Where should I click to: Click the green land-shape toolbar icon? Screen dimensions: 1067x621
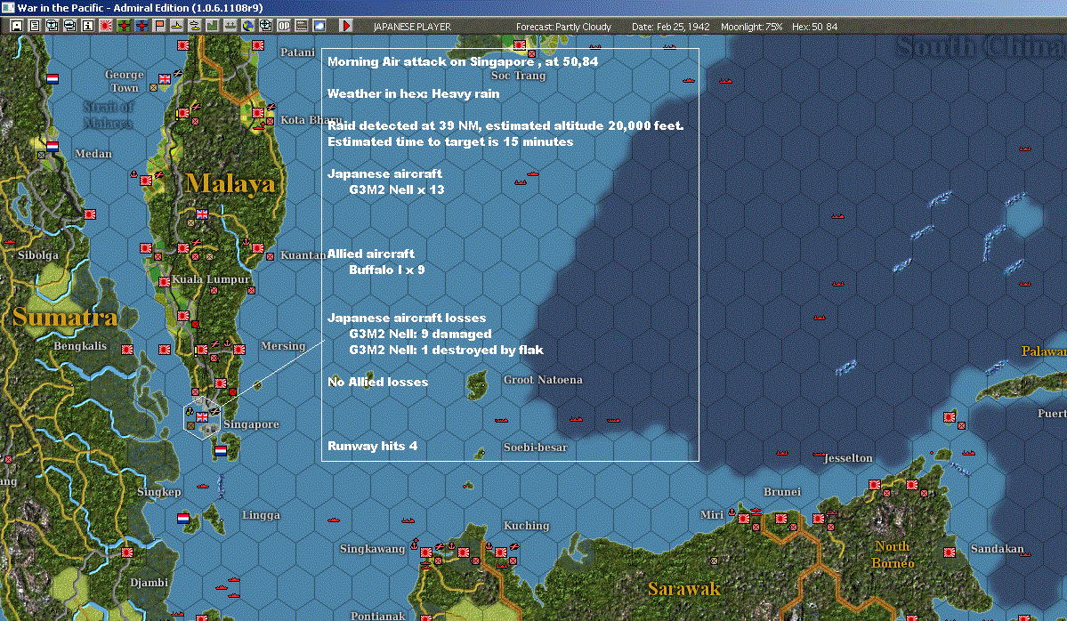click(212, 26)
